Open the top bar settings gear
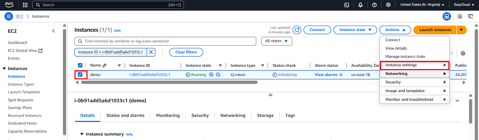 388,5
